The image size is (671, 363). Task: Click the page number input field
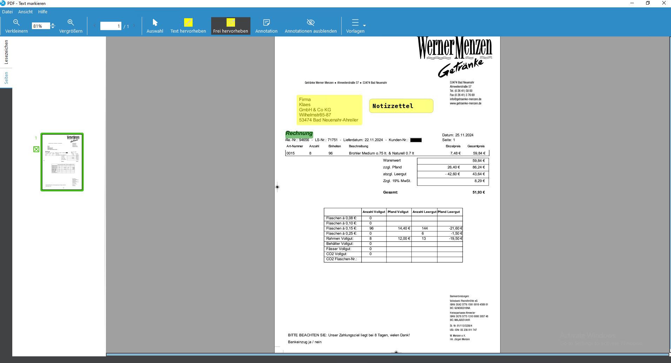click(110, 26)
